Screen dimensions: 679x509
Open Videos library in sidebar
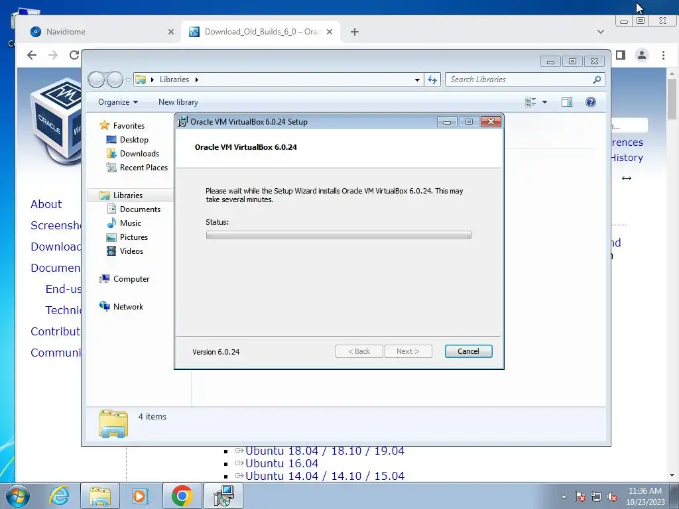pos(131,251)
